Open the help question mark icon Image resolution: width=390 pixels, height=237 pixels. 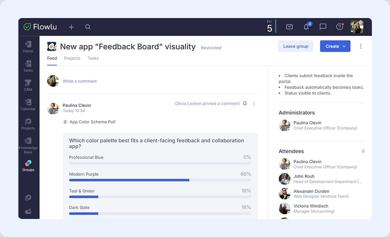tap(340, 27)
